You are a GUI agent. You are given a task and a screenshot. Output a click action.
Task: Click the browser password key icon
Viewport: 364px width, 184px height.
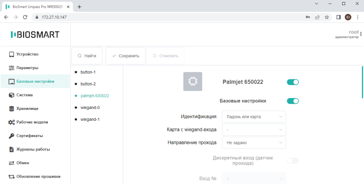tap(308, 17)
